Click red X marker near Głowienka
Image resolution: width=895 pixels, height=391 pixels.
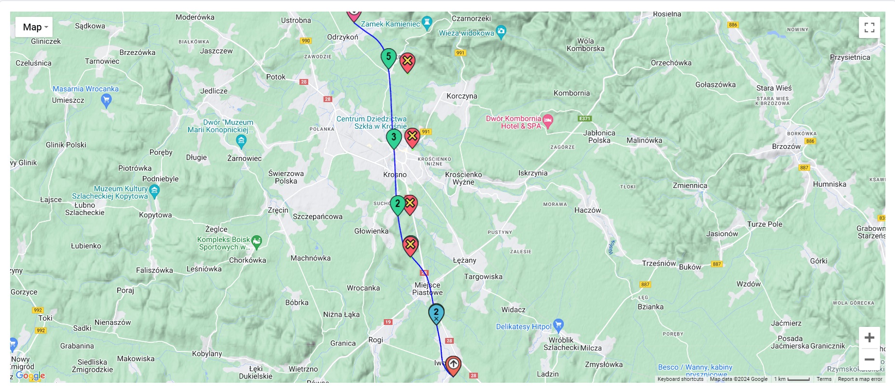coord(410,245)
